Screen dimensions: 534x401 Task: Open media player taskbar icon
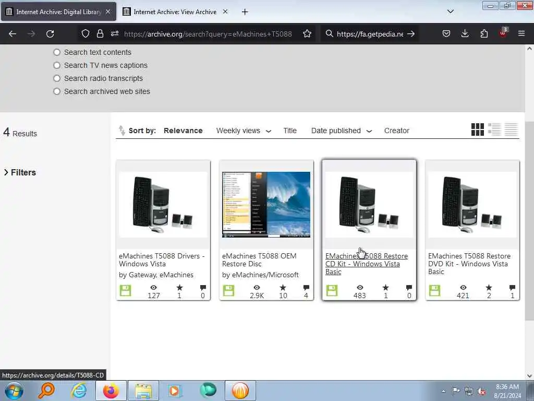pyautogui.click(x=175, y=391)
